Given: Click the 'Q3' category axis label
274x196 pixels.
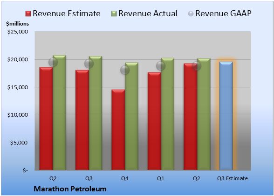Looking at the screenshot, I should [89, 178].
